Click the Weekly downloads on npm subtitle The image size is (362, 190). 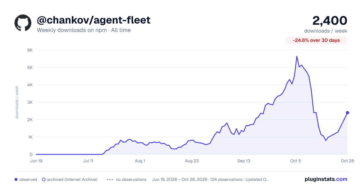pyautogui.click(x=84, y=30)
